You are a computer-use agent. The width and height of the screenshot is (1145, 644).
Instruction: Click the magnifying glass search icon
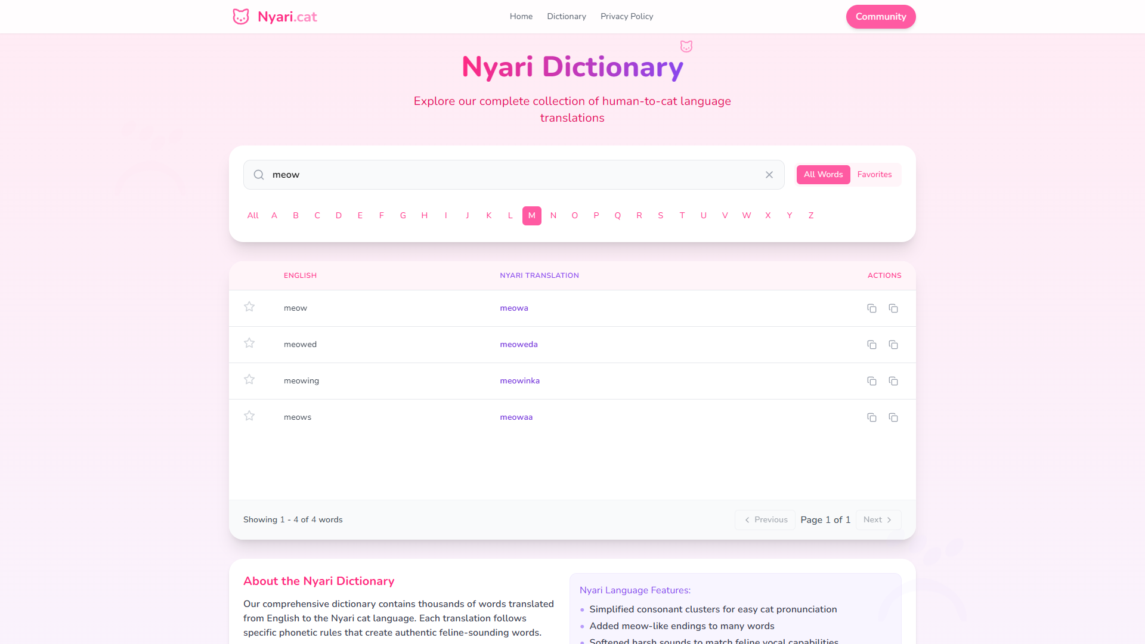click(x=259, y=175)
